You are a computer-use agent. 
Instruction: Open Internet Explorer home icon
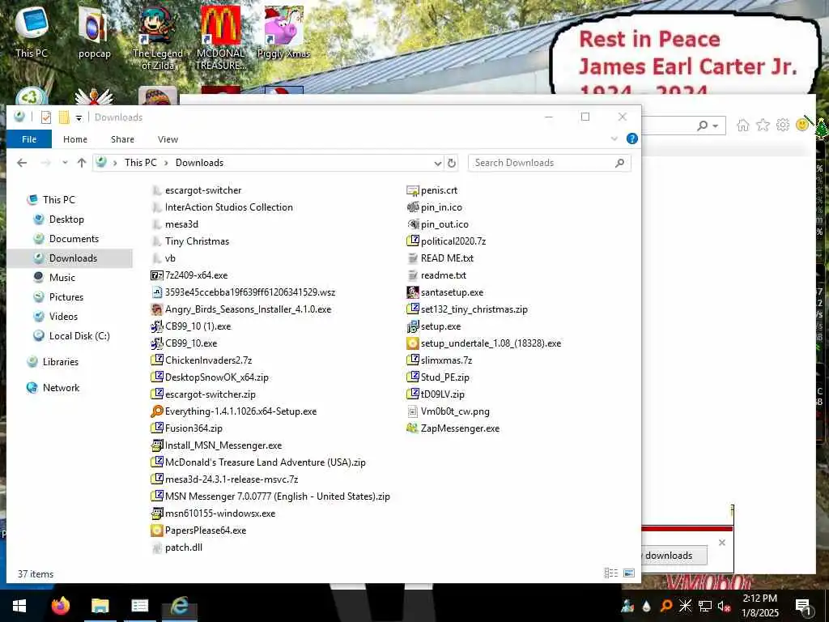point(743,126)
